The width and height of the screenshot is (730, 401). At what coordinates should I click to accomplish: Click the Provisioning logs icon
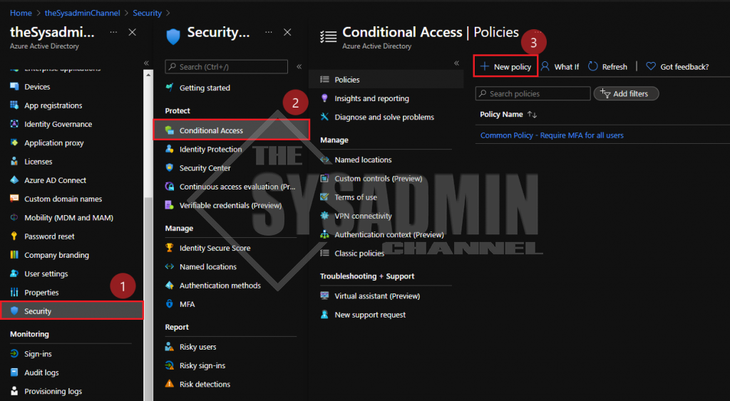[14, 391]
